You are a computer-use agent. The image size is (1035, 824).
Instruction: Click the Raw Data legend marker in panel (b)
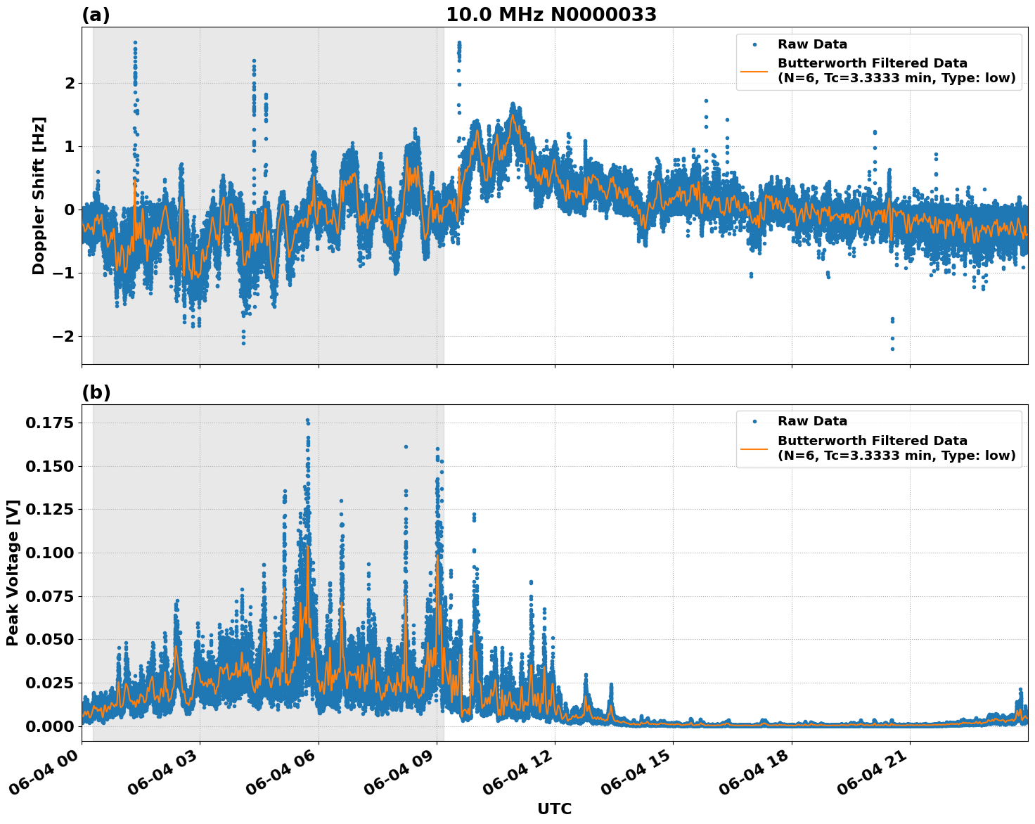click(754, 420)
